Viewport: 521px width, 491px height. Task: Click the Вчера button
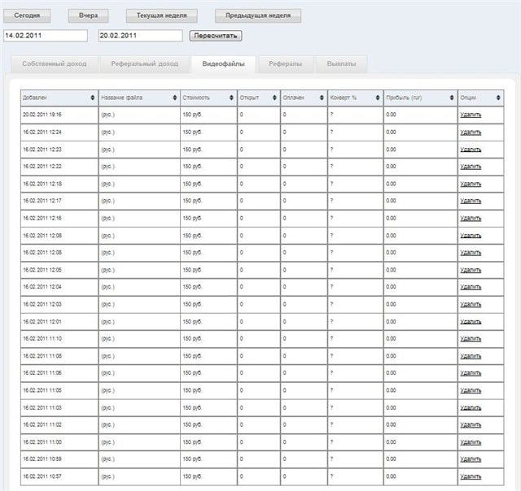tap(88, 15)
